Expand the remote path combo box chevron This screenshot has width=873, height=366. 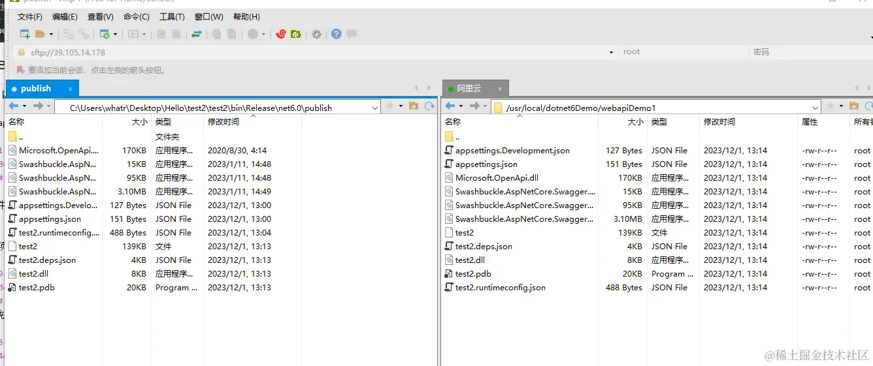tap(815, 108)
